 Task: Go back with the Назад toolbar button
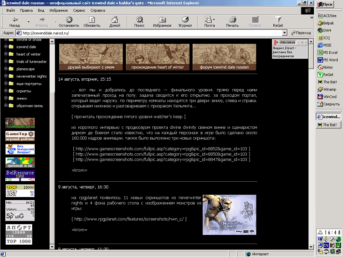pos(15,22)
